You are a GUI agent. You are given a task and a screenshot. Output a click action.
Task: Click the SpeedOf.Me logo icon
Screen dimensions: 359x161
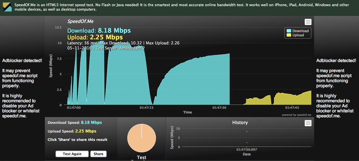[7, 7]
